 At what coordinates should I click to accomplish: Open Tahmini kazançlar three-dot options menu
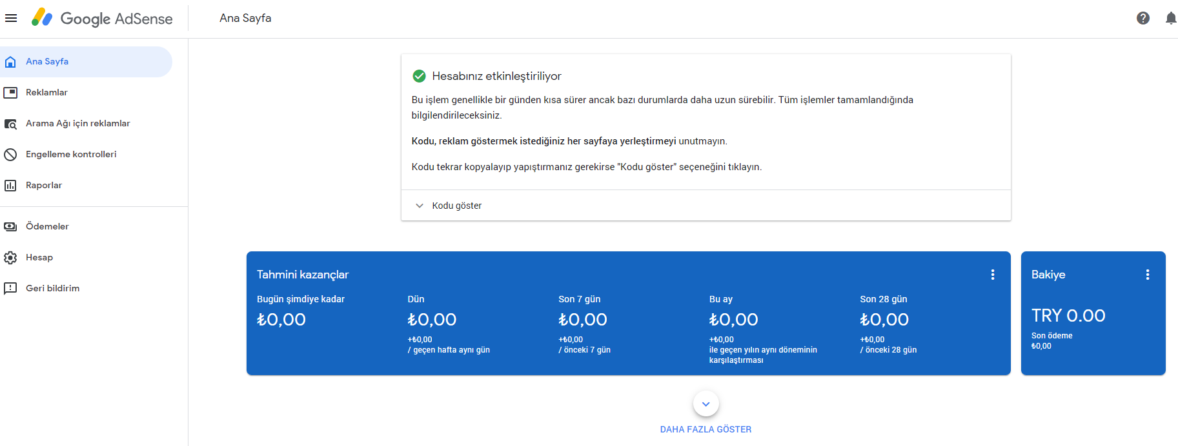point(992,275)
